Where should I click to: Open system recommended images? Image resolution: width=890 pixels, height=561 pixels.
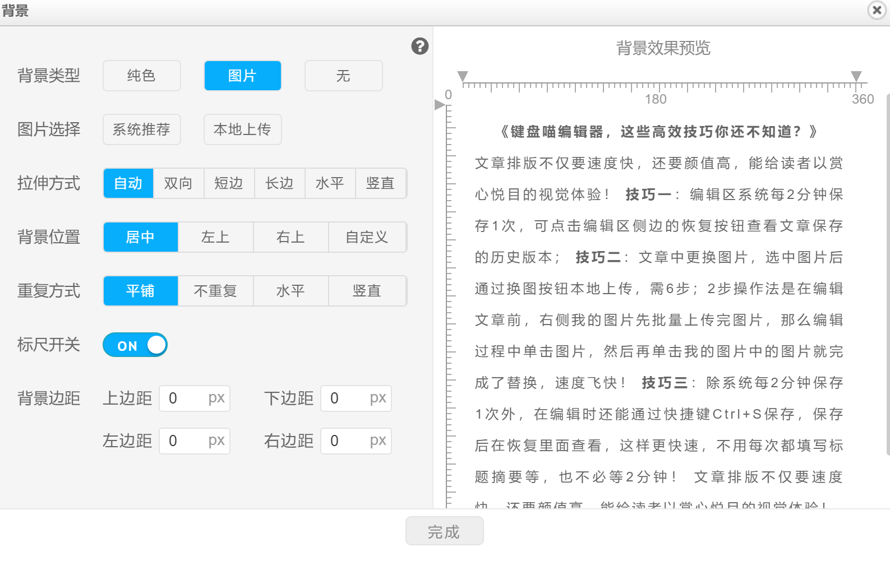click(141, 129)
